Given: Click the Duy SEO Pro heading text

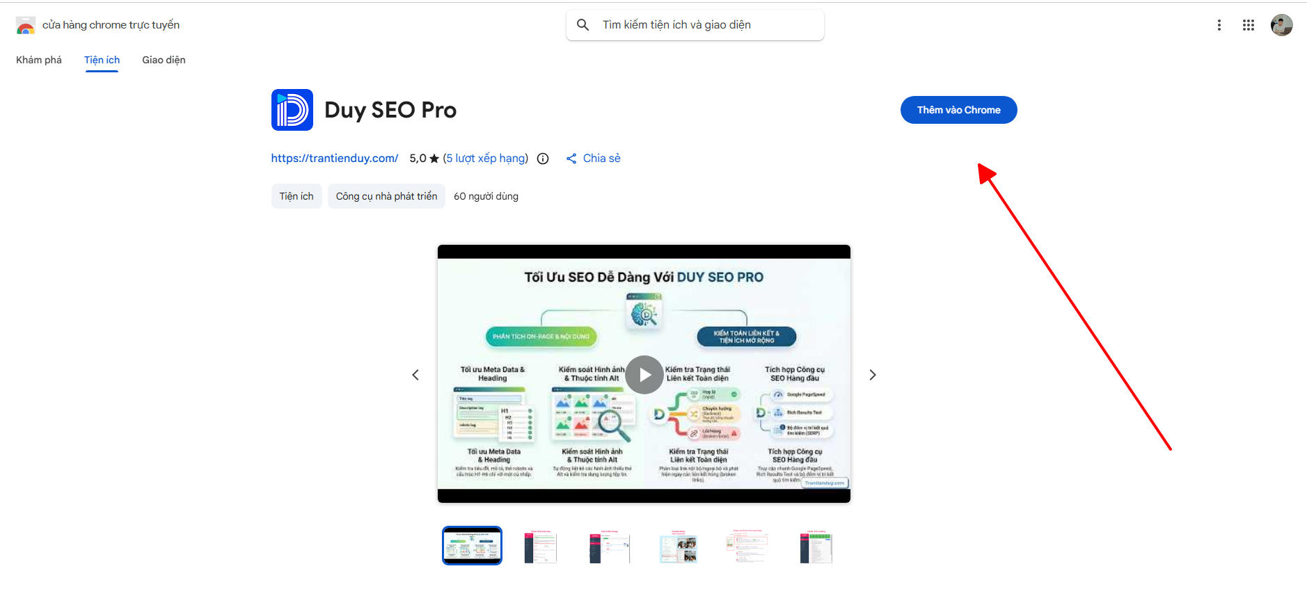Looking at the screenshot, I should click(390, 110).
